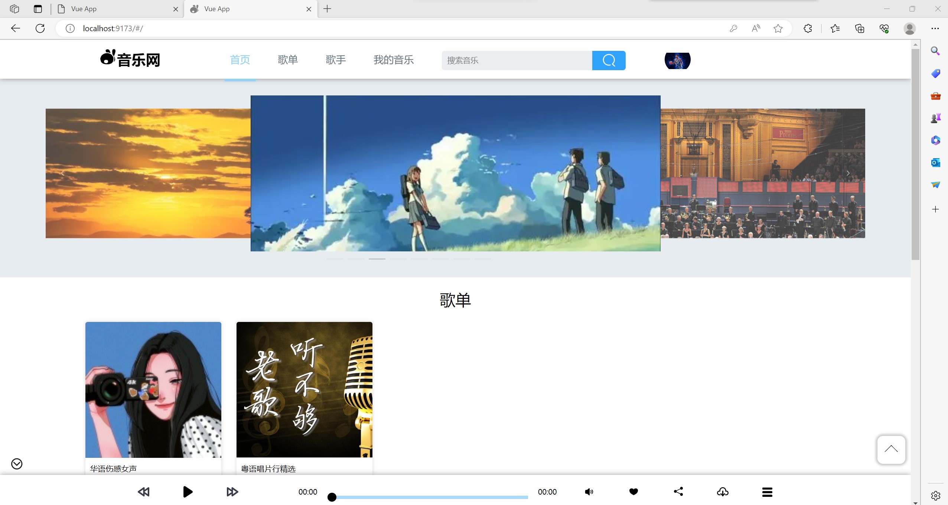Open the workspaces icon in the title bar
Viewport: 948px width, 505px height.
(x=14, y=9)
